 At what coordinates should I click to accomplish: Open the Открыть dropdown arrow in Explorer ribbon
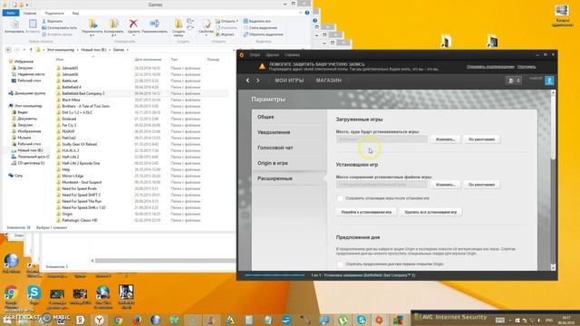point(237,21)
